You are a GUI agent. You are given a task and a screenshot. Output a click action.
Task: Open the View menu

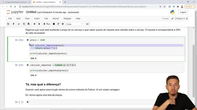coord(27,18)
